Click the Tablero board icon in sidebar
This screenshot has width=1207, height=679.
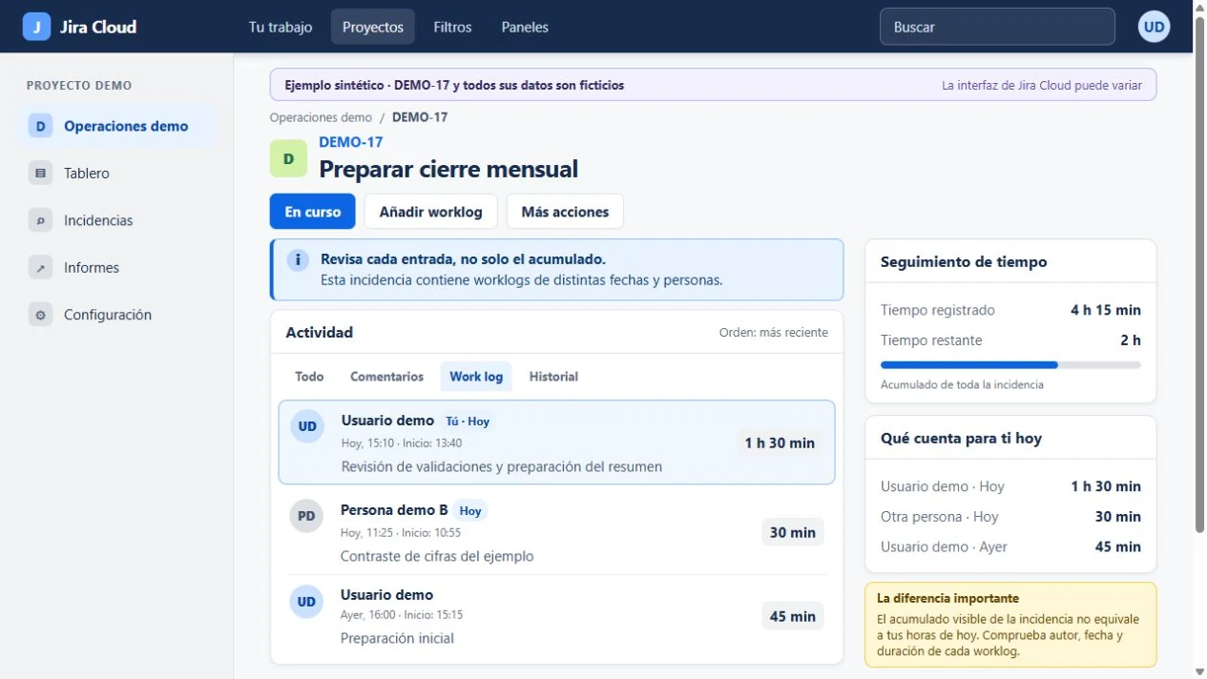(40, 174)
